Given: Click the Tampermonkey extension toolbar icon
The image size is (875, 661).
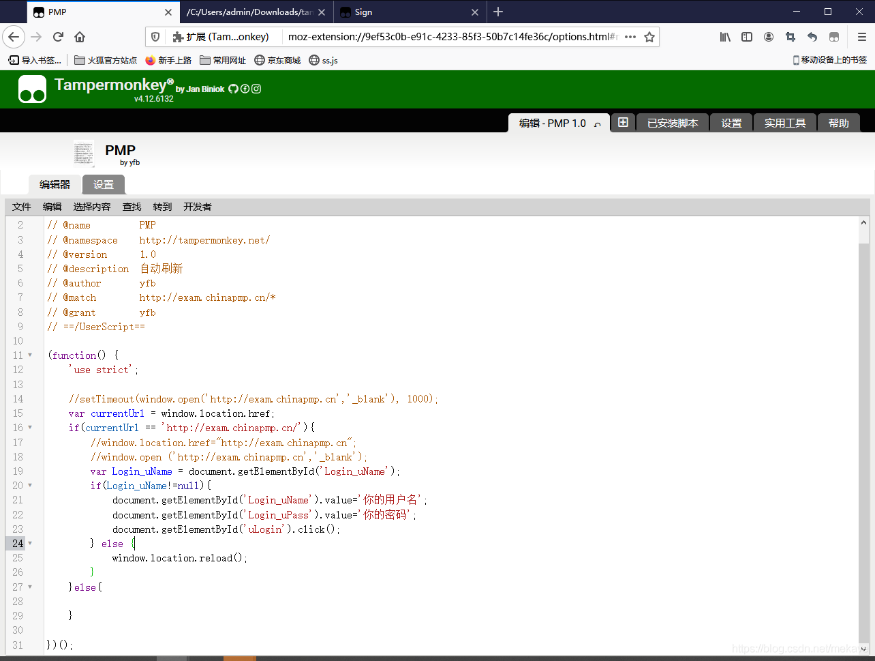Looking at the screenshot, I should [834, 37].
